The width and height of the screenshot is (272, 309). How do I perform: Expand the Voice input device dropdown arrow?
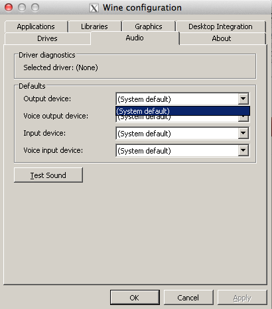[x=243, y=150]
